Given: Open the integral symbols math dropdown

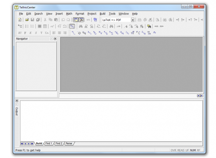Looking at the screenshot, I should coord(138,33).
